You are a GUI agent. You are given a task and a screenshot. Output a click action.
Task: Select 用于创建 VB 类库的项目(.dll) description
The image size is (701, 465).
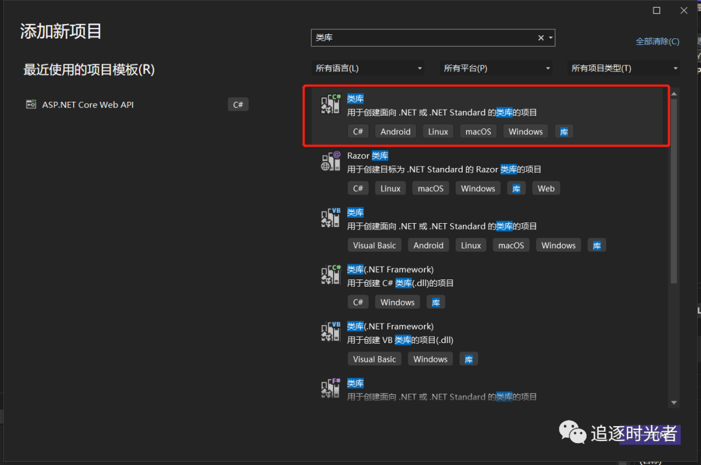click(x=400, y=340)
